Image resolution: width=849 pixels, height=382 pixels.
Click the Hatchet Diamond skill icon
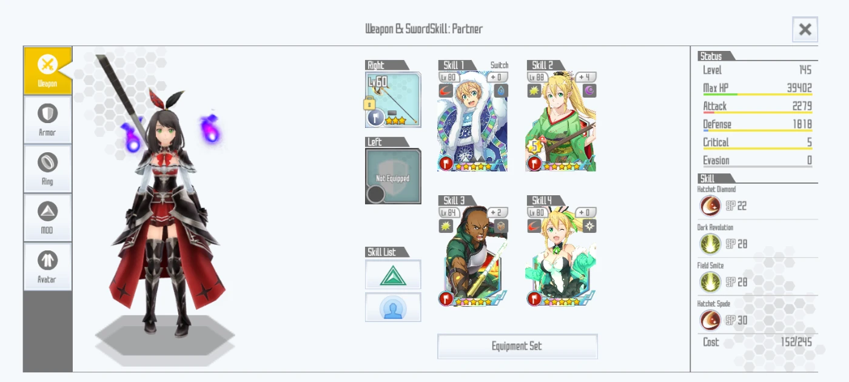pyautogui.click(x=710, y=206)
